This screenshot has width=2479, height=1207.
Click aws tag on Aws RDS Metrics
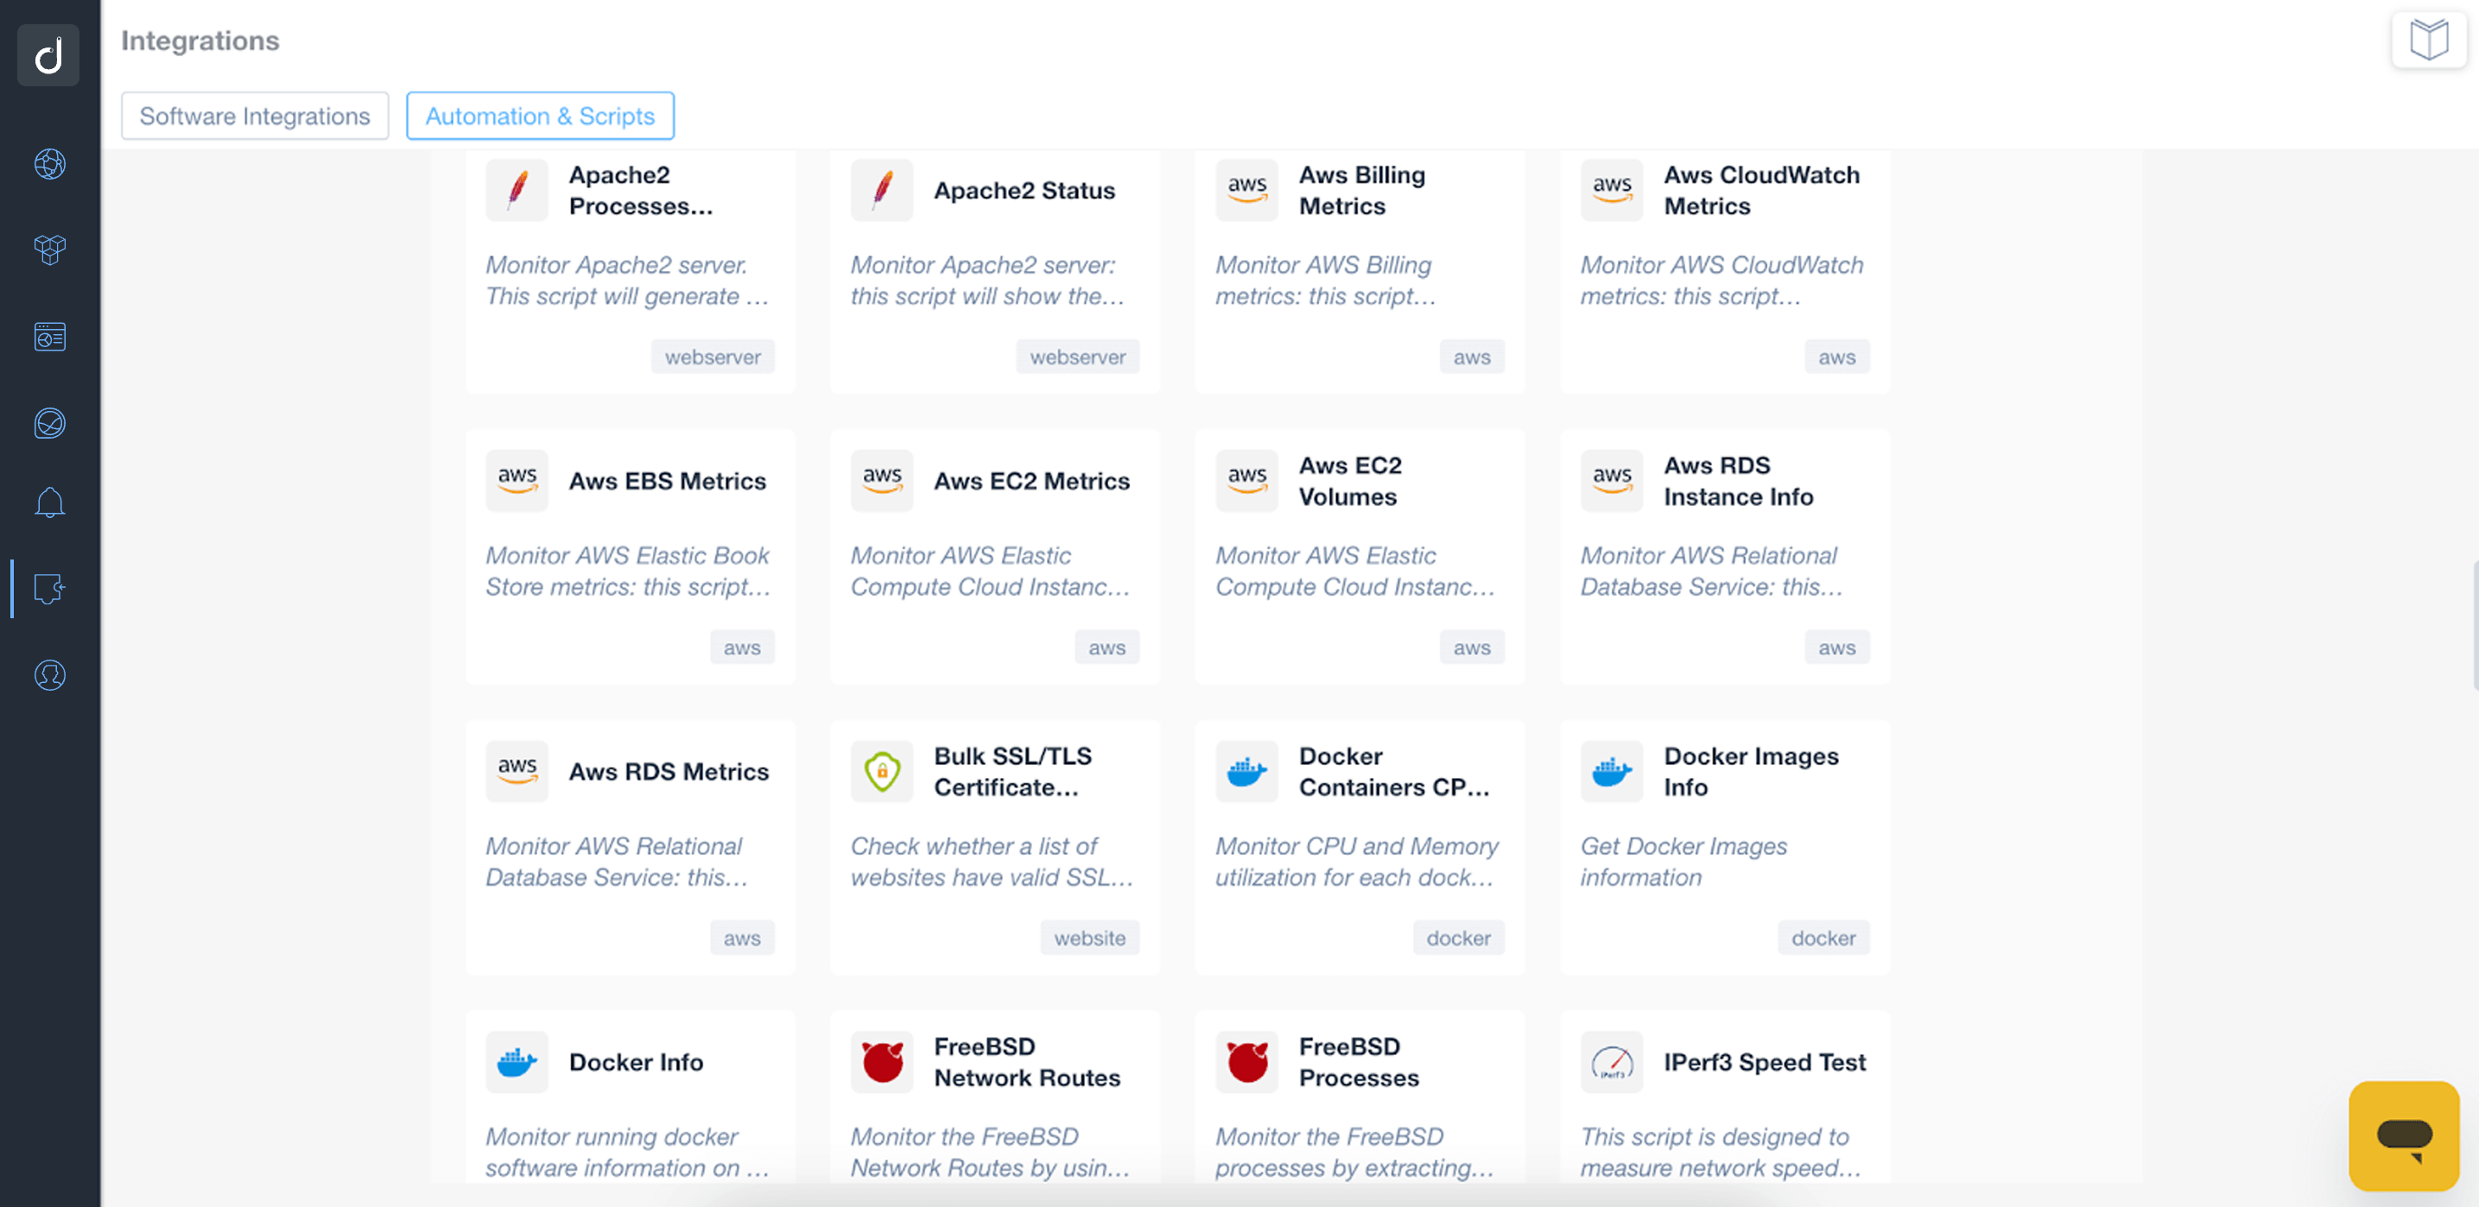point(742,938)
